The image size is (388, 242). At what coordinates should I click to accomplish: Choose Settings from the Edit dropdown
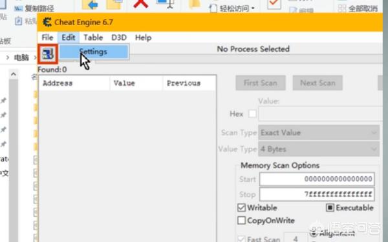(94, 52)
